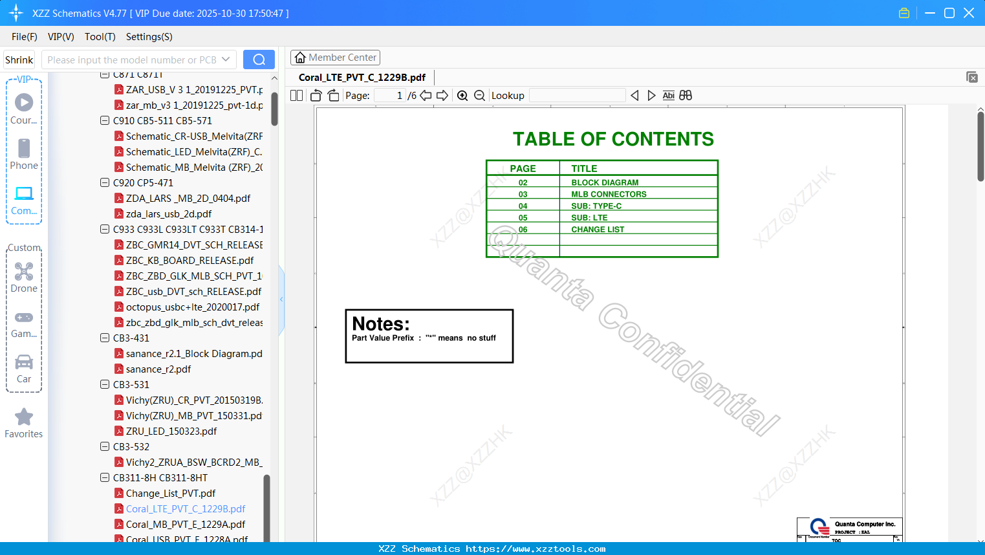Click SUB: TYPE-C contents entry

tap(596, 206)
